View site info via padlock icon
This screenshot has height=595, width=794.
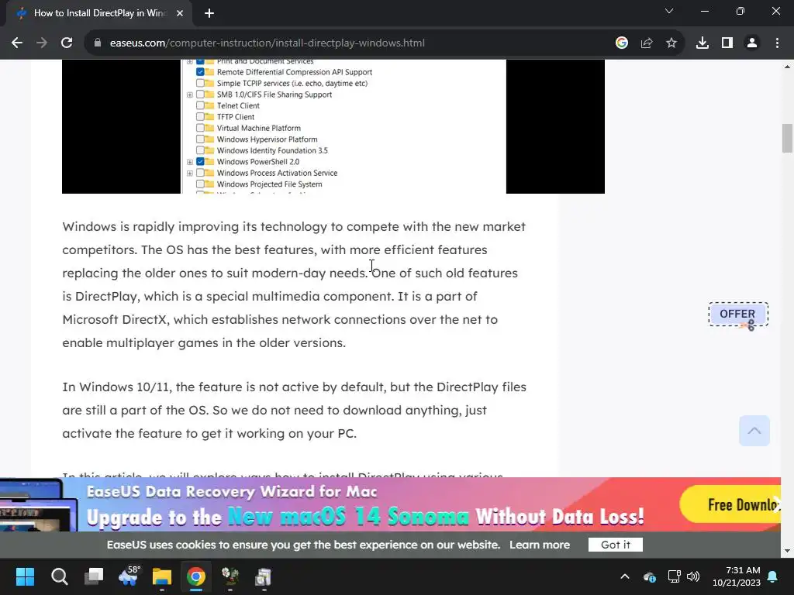[98, 43]
